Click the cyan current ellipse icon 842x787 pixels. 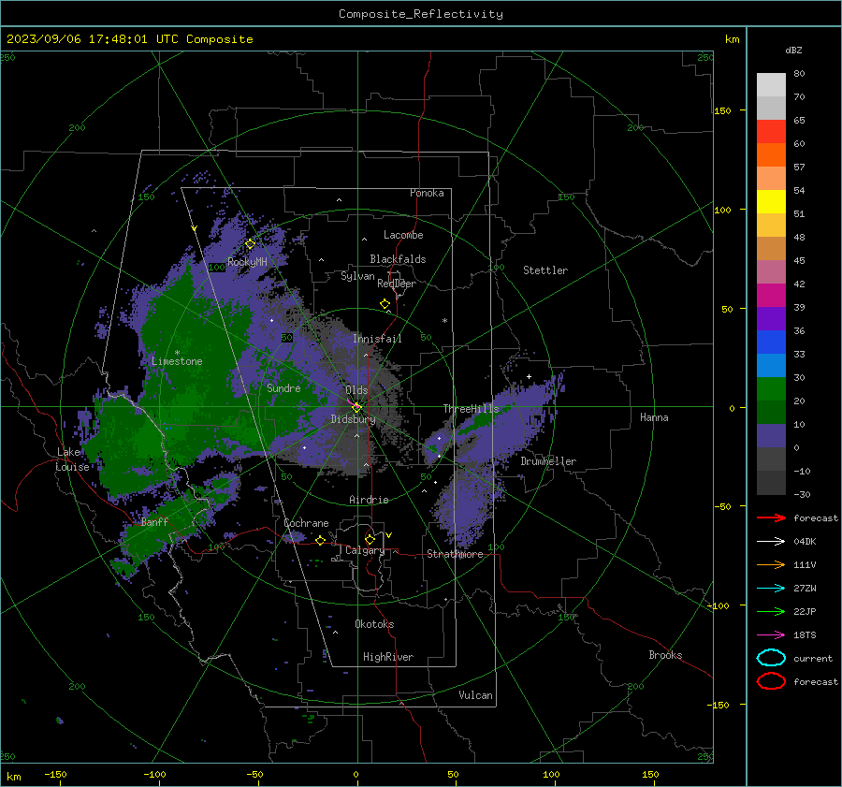pyautogui.click(x=771, y=658)
